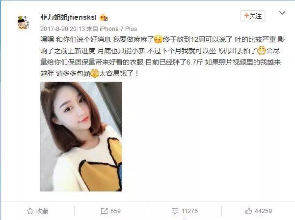Click the star favorite icon

coord(30,211)
